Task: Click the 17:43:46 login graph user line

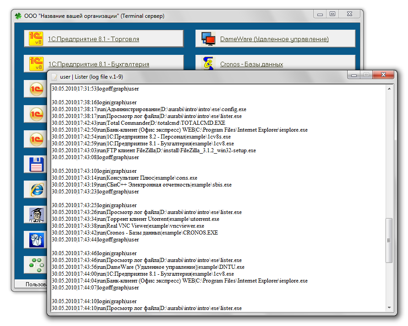Action: tap(94, 253)
